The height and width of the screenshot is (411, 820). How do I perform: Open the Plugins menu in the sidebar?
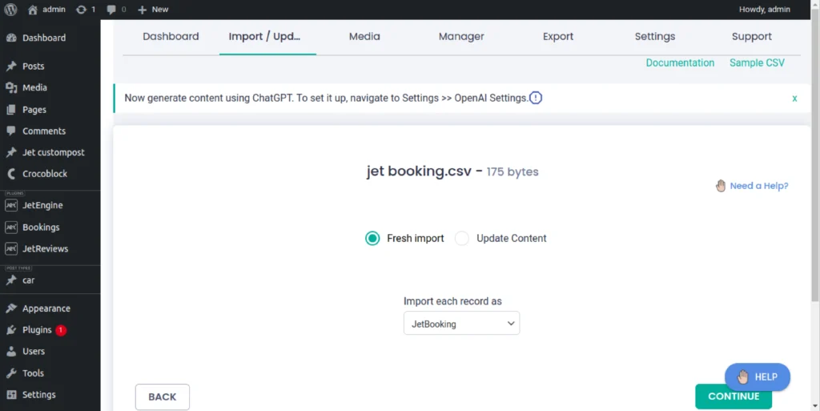[x=37, y=330]
